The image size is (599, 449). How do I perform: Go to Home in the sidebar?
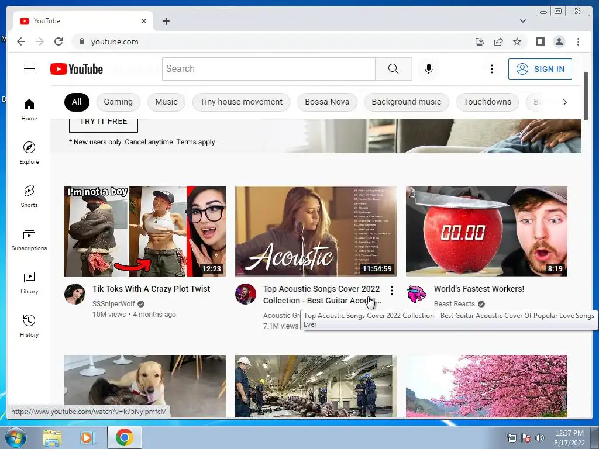pyautogui.click(x=29, y=109)
